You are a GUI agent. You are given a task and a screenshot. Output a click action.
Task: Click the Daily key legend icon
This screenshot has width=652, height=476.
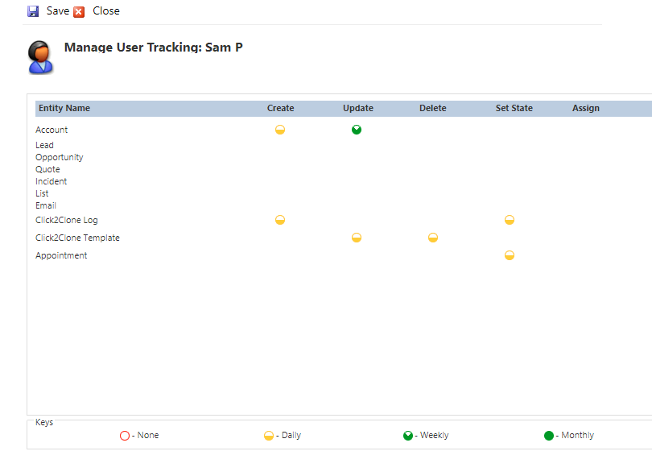[x=269, y=436]
